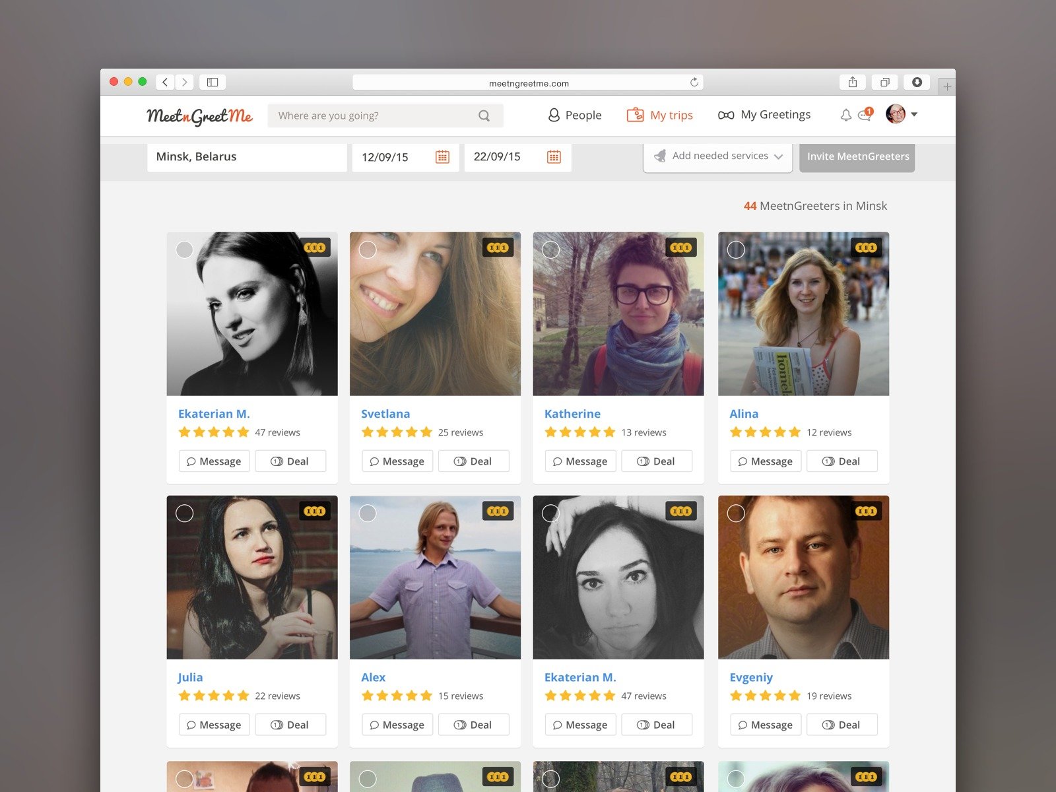The image size is (1056, 792).
Task: Add a new tab with plus button
Action: point(947,86)
